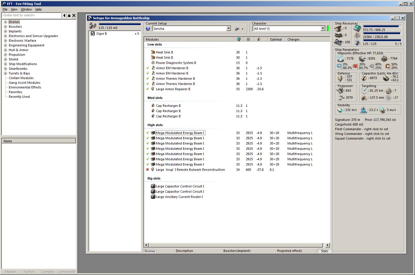Image resolution: width=415 pixels, height=275 pixels.
Task: Click the sensor strength icon showing 17
Action: coord(388,98)
